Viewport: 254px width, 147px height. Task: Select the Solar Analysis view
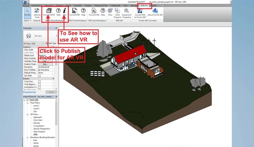pyautogui.click(x=39, y=132)
